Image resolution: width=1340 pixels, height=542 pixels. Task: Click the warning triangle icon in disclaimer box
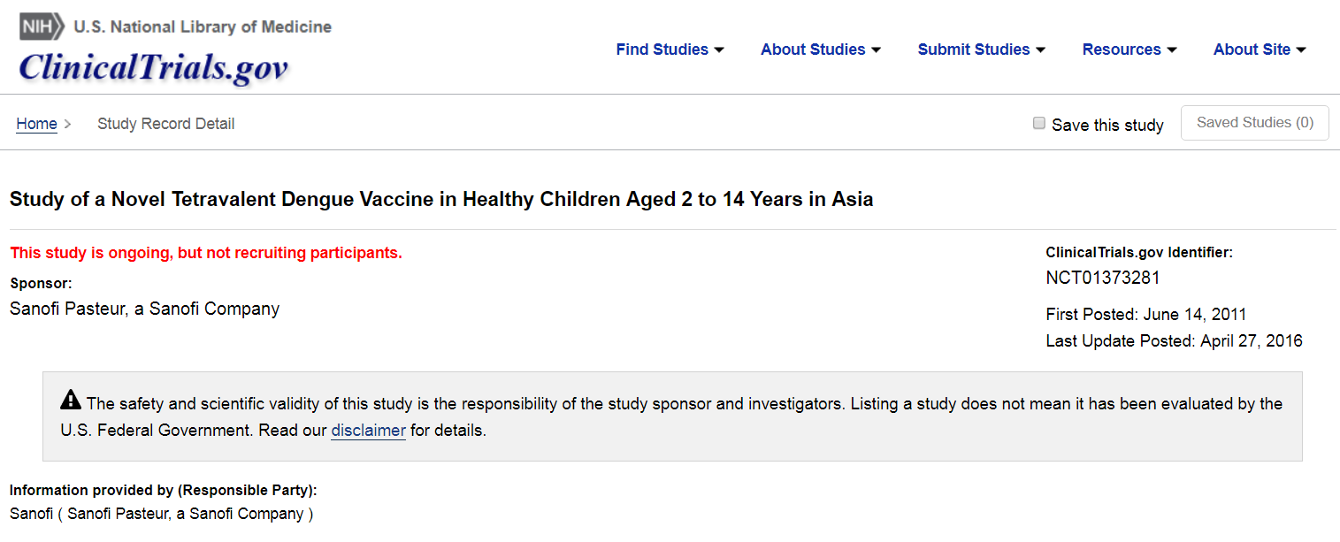[x=71, y=401]
